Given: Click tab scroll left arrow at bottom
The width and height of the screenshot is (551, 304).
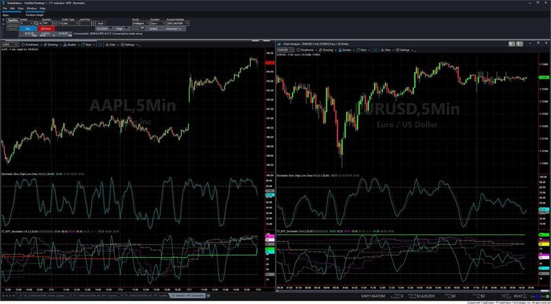Looking at the screenshot, I should pyautogui.click(x=7, y=296).
